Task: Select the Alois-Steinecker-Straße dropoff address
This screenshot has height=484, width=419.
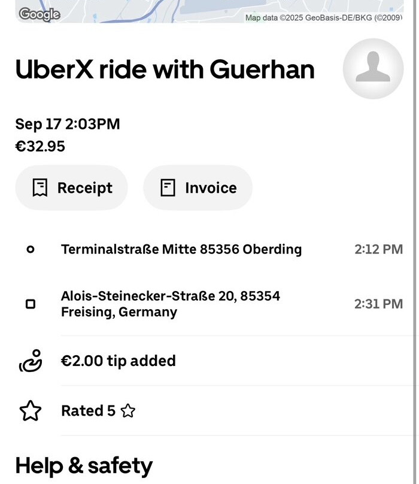Action: click(171, 304)
